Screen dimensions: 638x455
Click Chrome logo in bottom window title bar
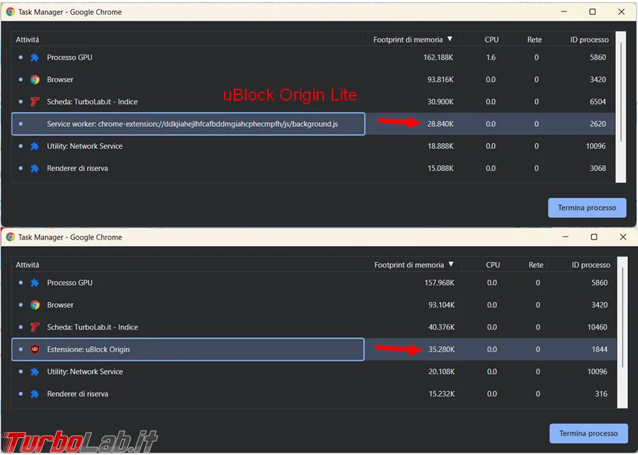tap(11, 237)
